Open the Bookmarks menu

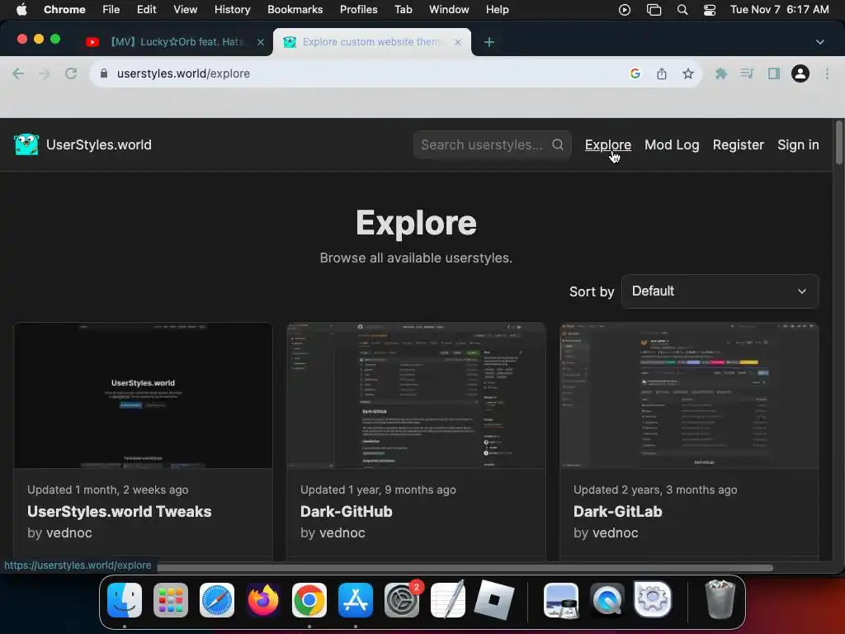click(295, 10)
